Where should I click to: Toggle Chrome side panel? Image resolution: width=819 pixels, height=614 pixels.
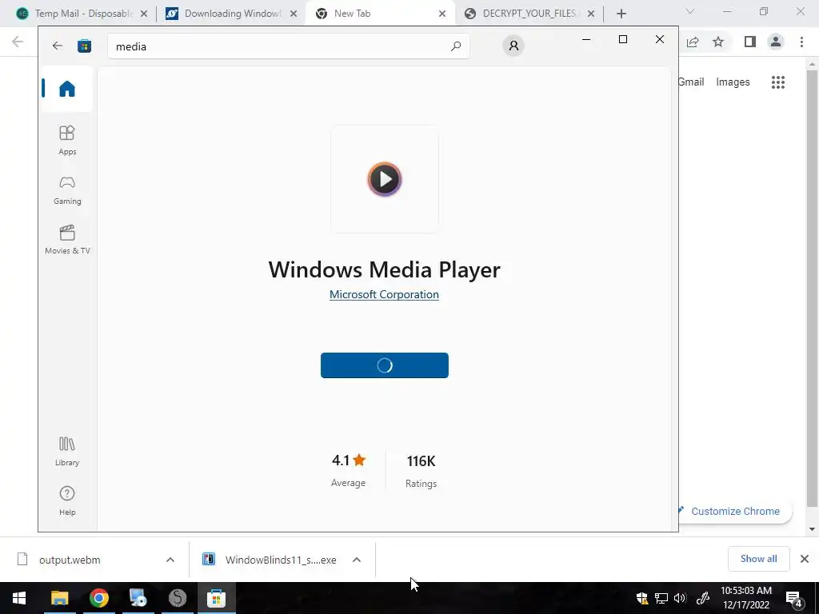[x=750, y=42]
